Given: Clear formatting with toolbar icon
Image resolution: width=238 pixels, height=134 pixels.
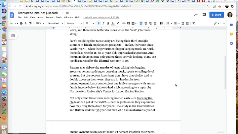Looking at the screenshot, I should (193, 23).
